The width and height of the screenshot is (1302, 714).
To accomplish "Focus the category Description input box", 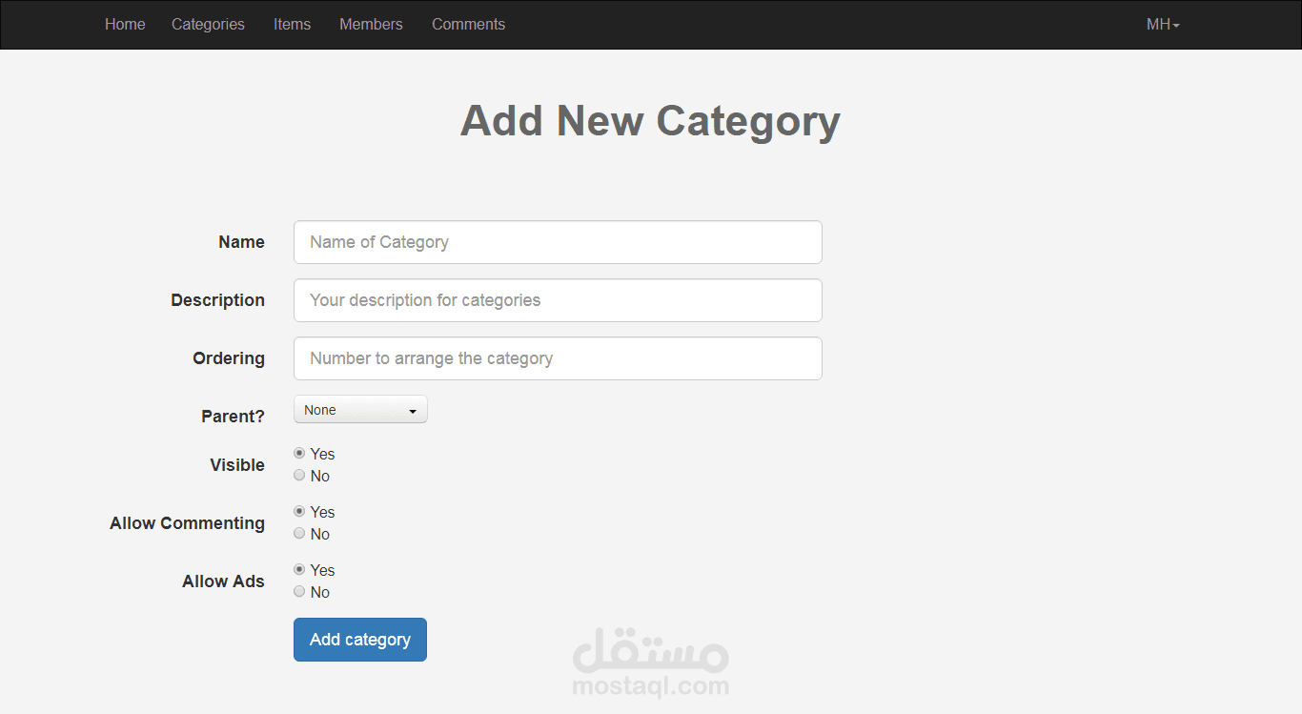I will point(558,300).
